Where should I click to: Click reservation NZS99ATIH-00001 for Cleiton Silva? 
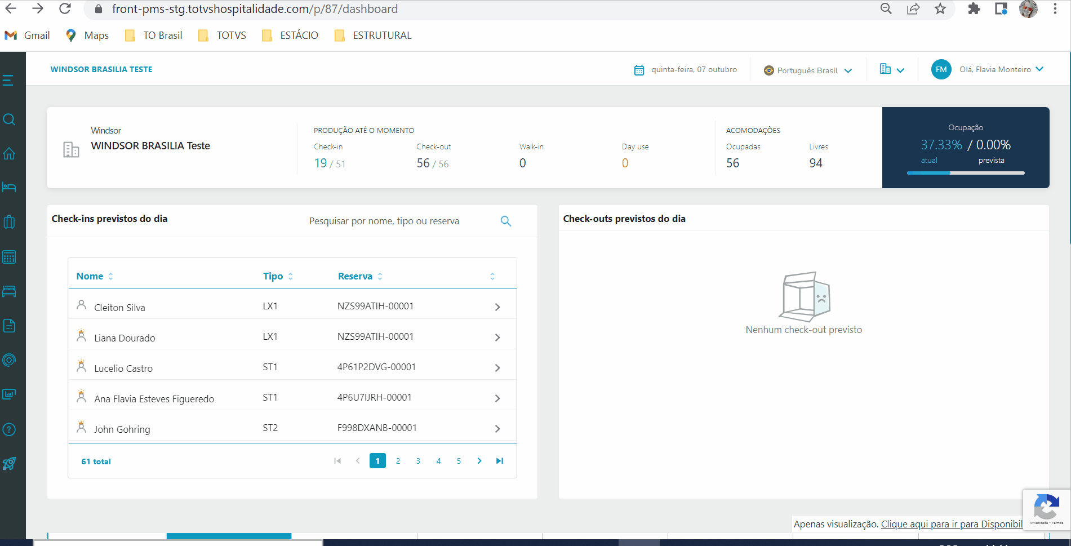tap(375, 306)
